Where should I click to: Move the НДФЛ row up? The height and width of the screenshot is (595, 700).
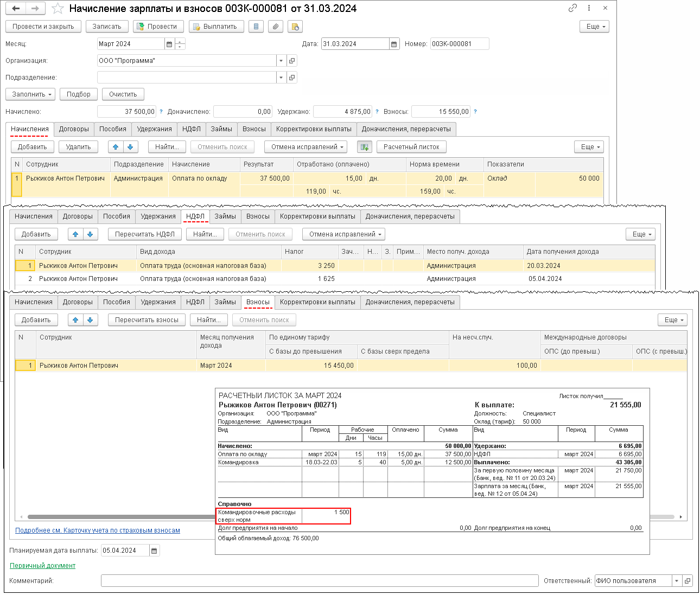tap(75, 234)
